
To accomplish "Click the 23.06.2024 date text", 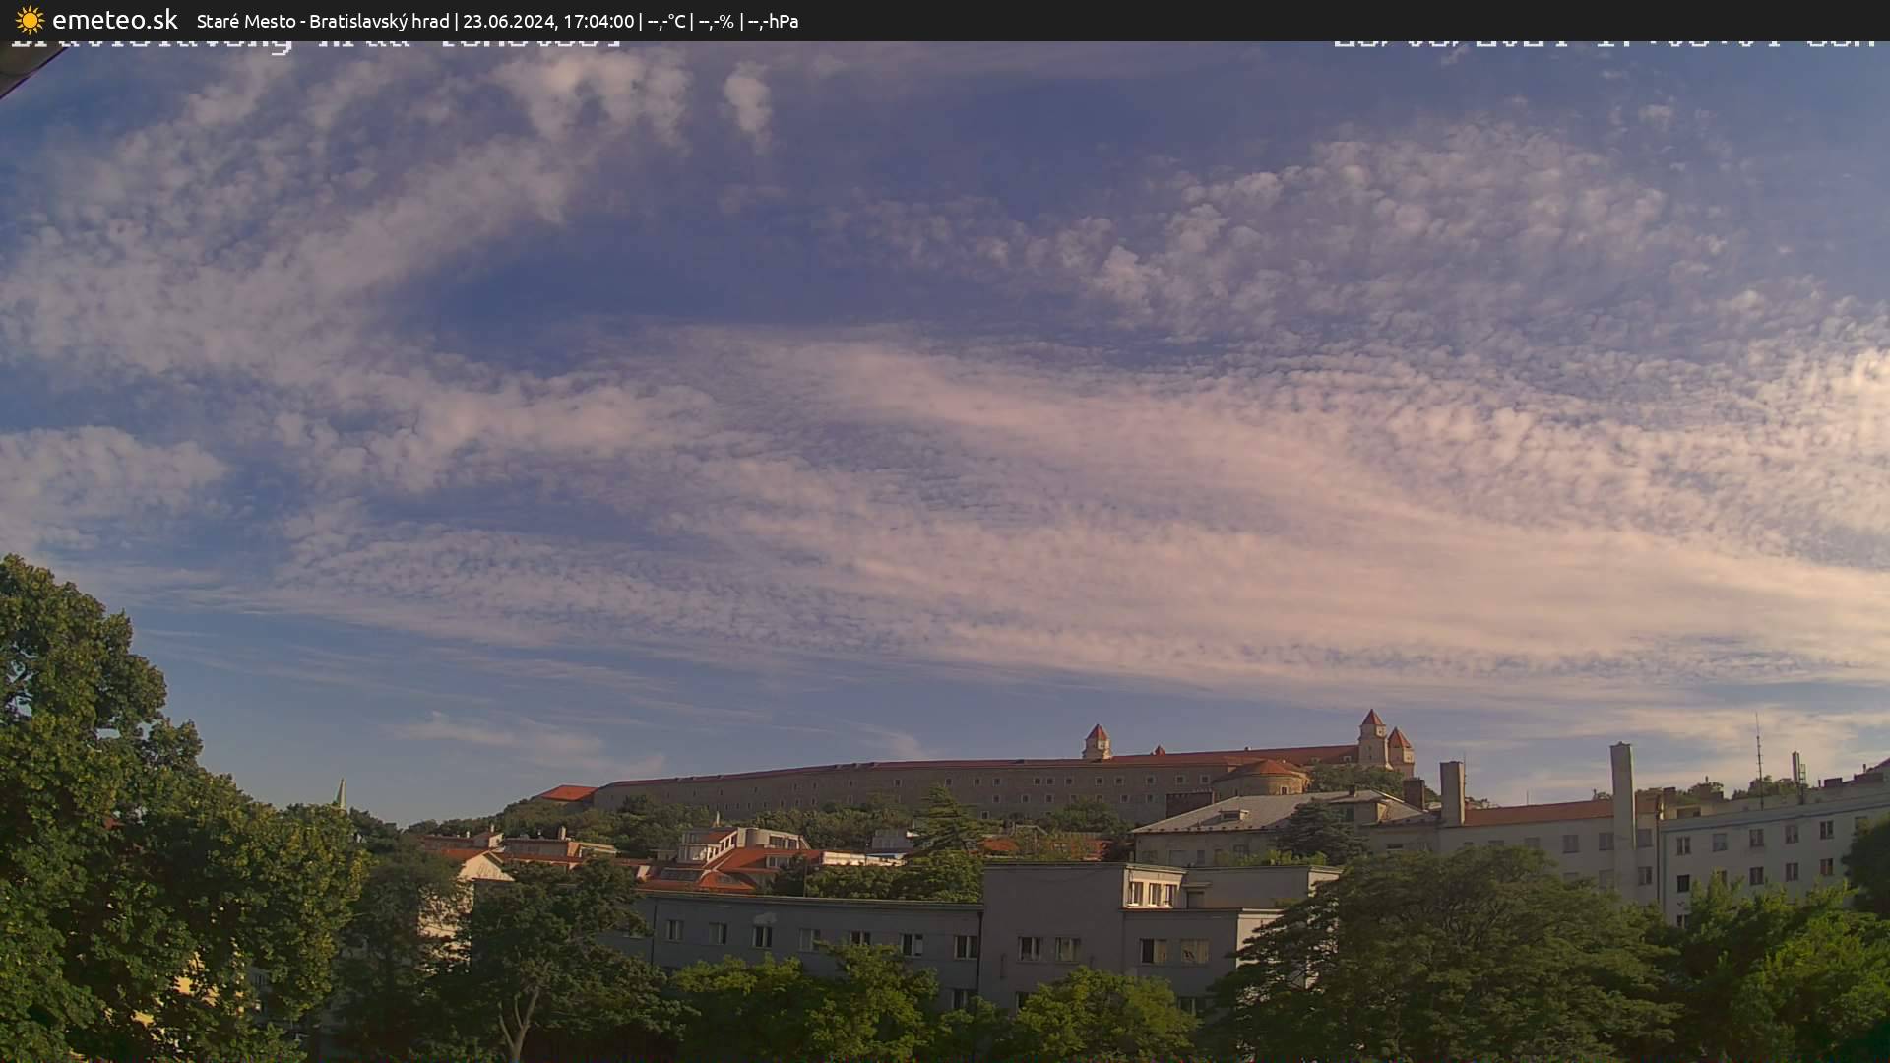I will (x=509, y=21).
